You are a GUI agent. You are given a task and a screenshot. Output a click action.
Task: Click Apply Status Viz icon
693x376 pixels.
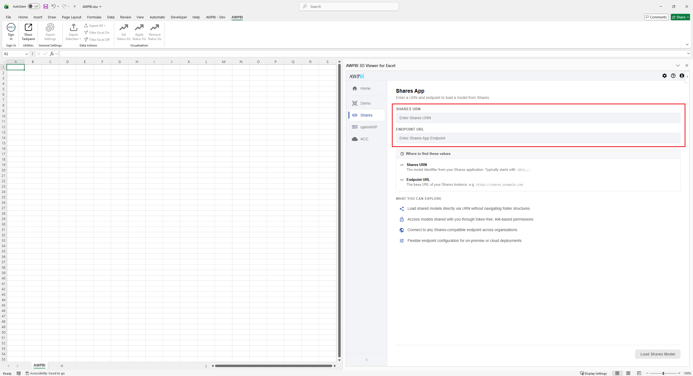[x=139, y=27]
